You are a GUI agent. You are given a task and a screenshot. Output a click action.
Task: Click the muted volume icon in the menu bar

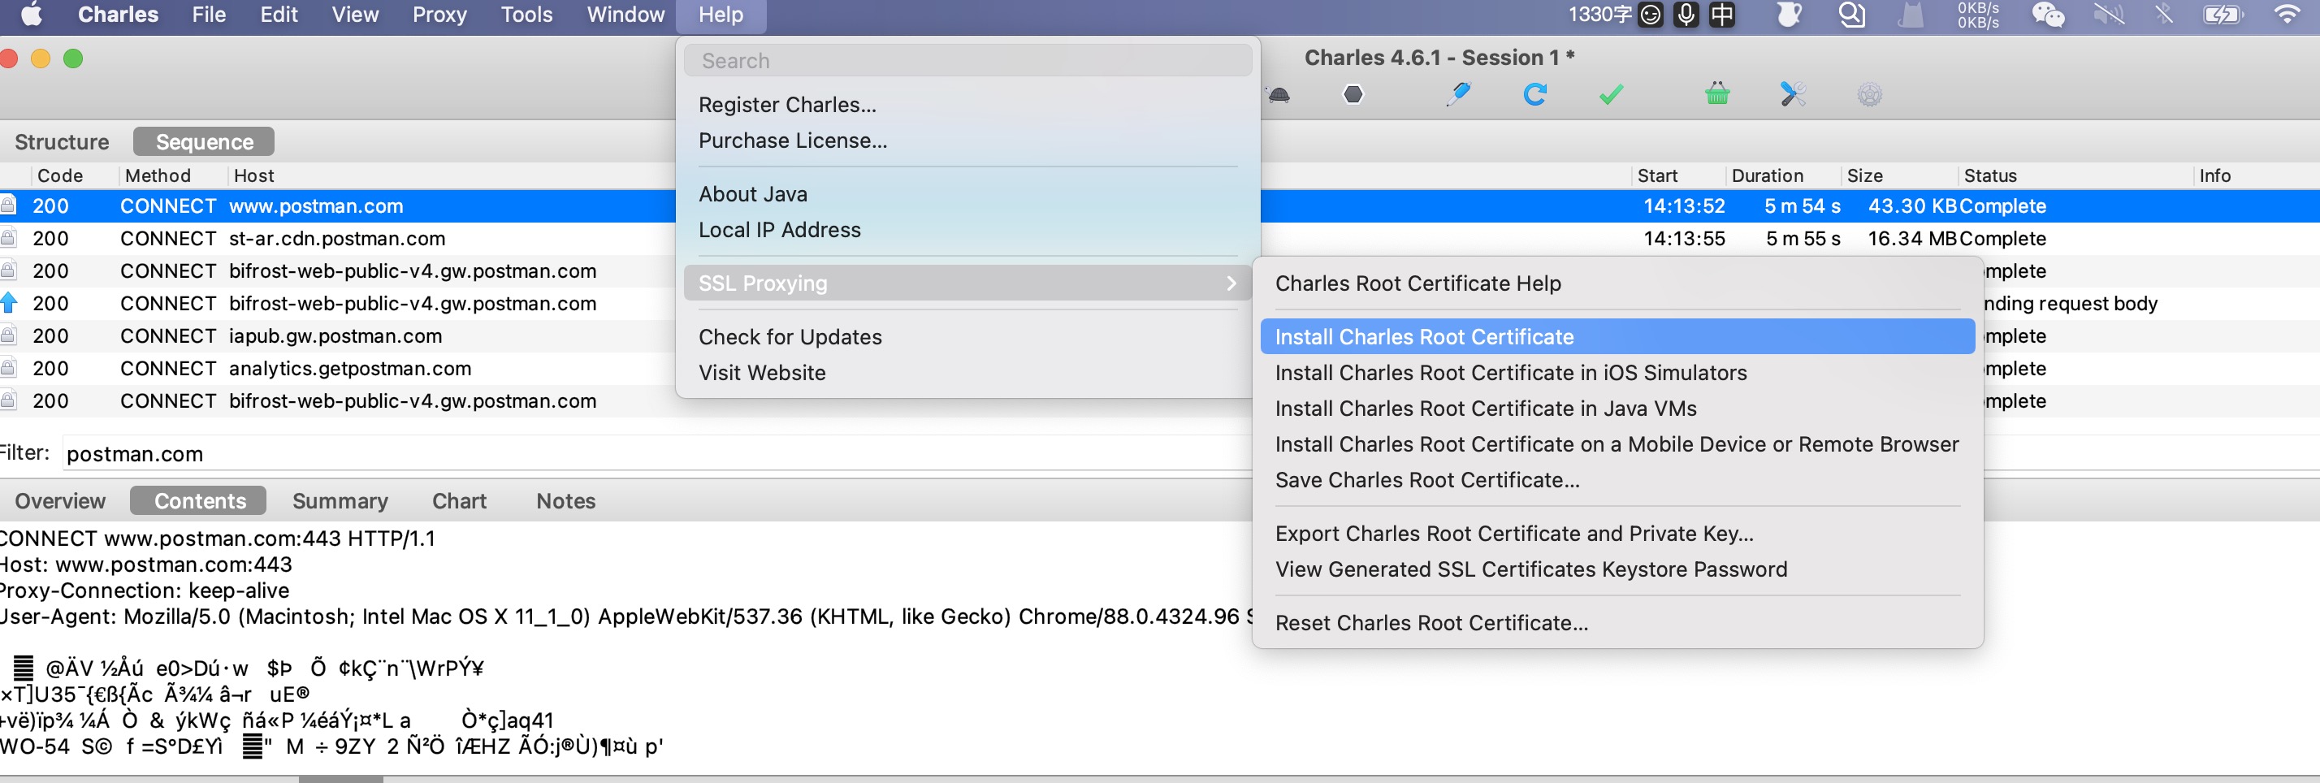pos(2108,15)
